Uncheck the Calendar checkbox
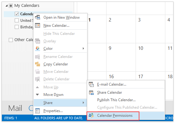Image resolution: width=175 pixels, height=123 pixels. (17, 14)
